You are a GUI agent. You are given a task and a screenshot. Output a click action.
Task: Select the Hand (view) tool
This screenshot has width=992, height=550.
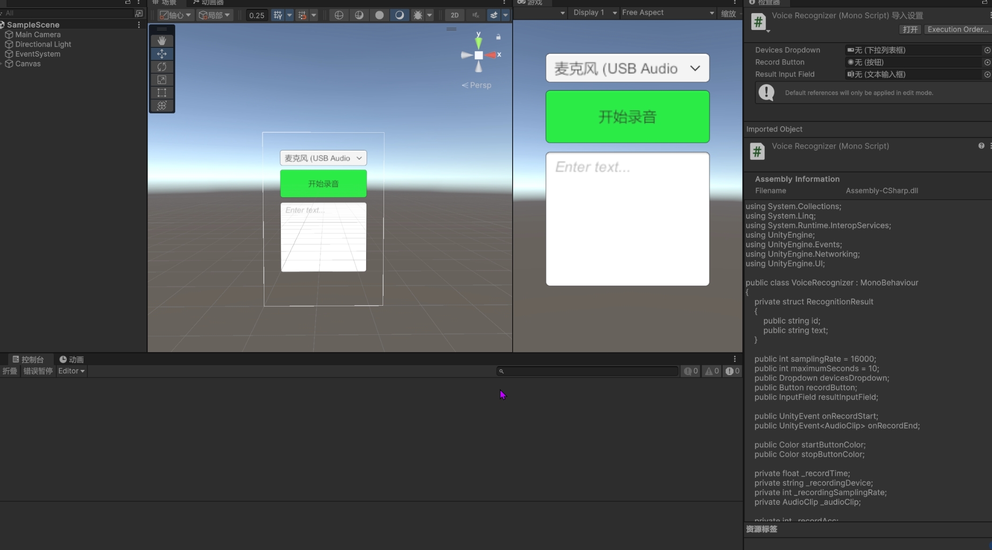click(x=161, y=41)
